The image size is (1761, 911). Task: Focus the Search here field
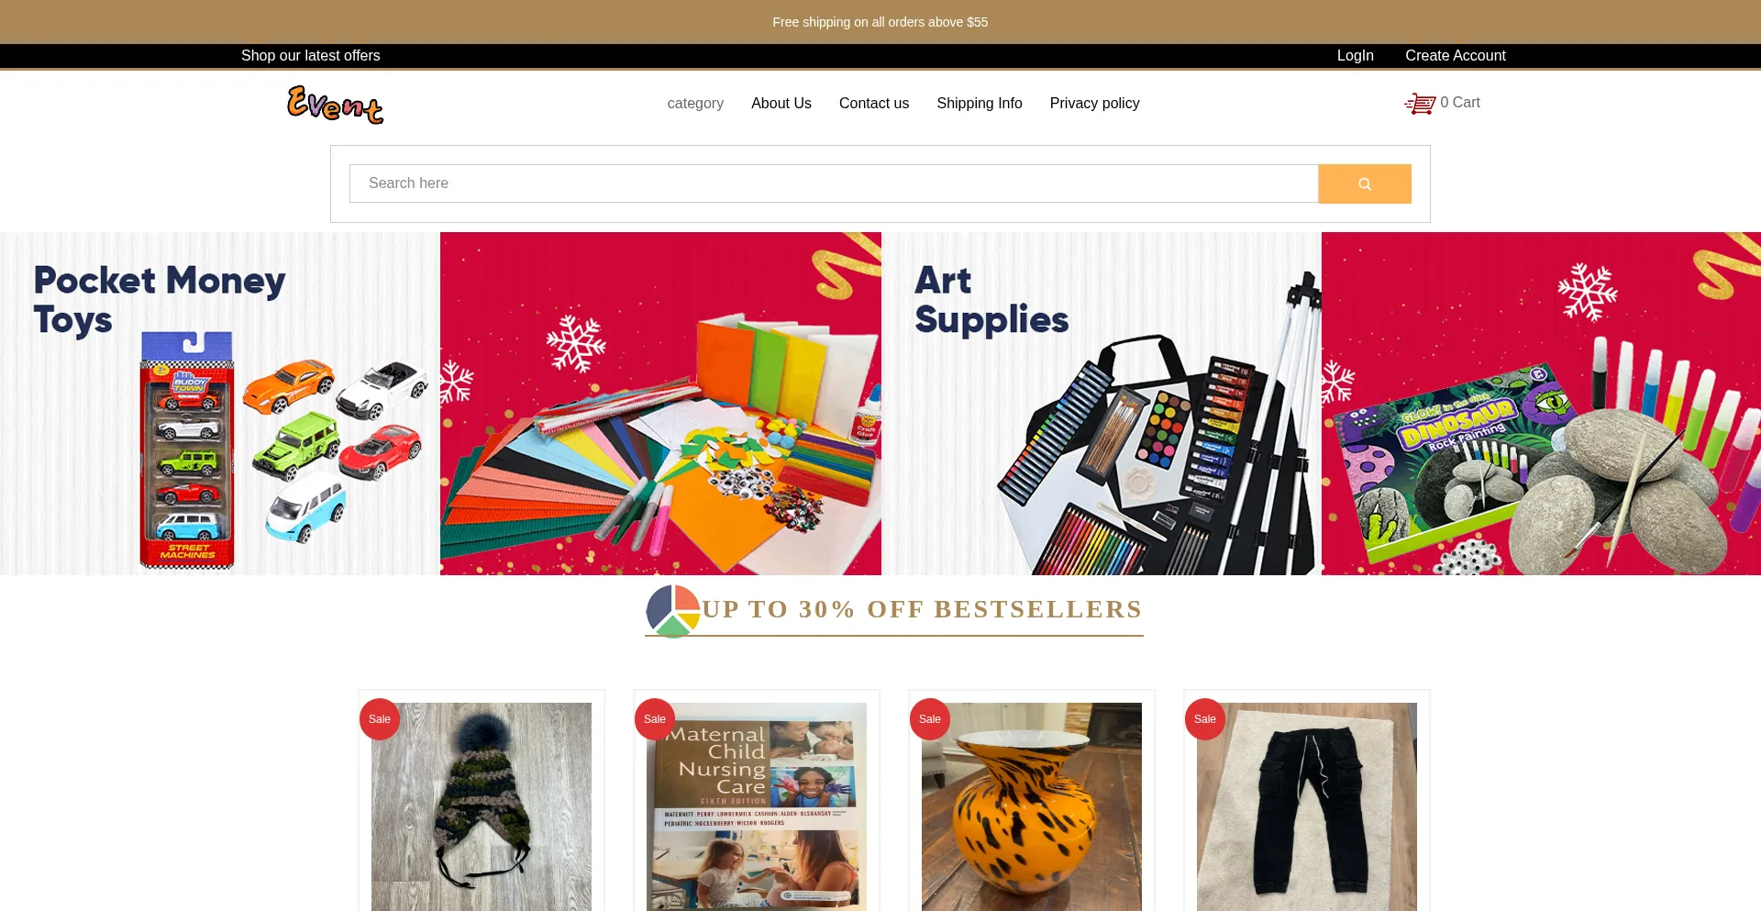point(834,183)
